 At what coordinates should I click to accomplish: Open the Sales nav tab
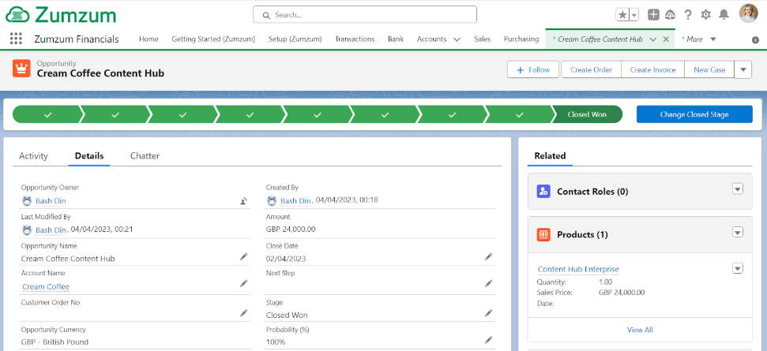[483, 39]
